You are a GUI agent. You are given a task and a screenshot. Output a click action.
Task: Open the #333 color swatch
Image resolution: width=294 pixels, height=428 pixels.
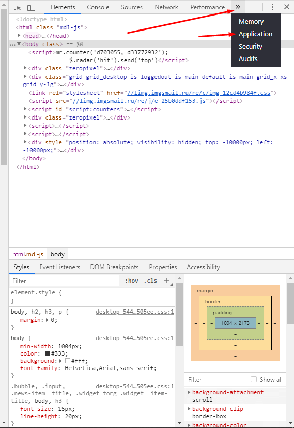48,353
